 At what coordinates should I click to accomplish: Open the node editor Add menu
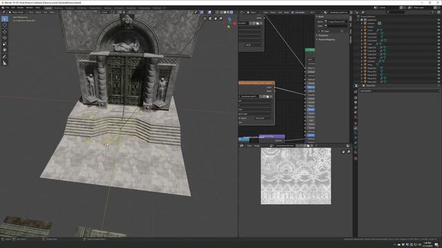(x=280, y=12)
